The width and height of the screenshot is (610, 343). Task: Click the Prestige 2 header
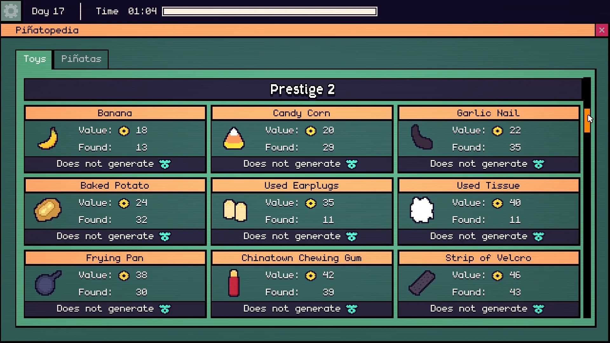tap(302, 89)
